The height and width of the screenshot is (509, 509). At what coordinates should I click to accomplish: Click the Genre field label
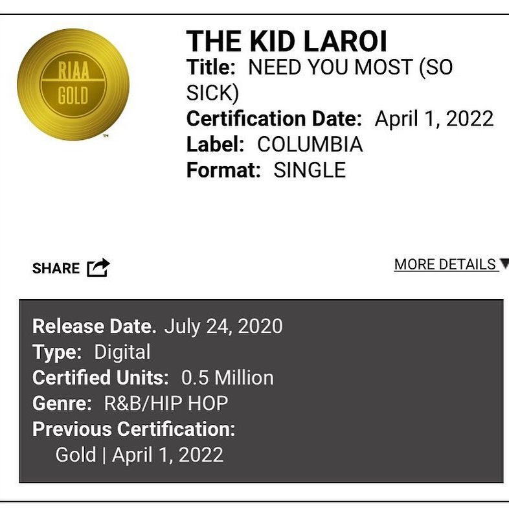(x=62, y=403)
